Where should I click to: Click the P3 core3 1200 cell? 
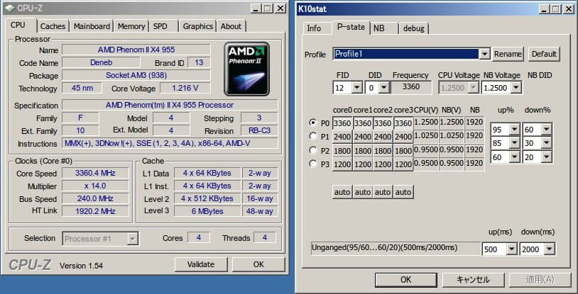coord(403,165)
